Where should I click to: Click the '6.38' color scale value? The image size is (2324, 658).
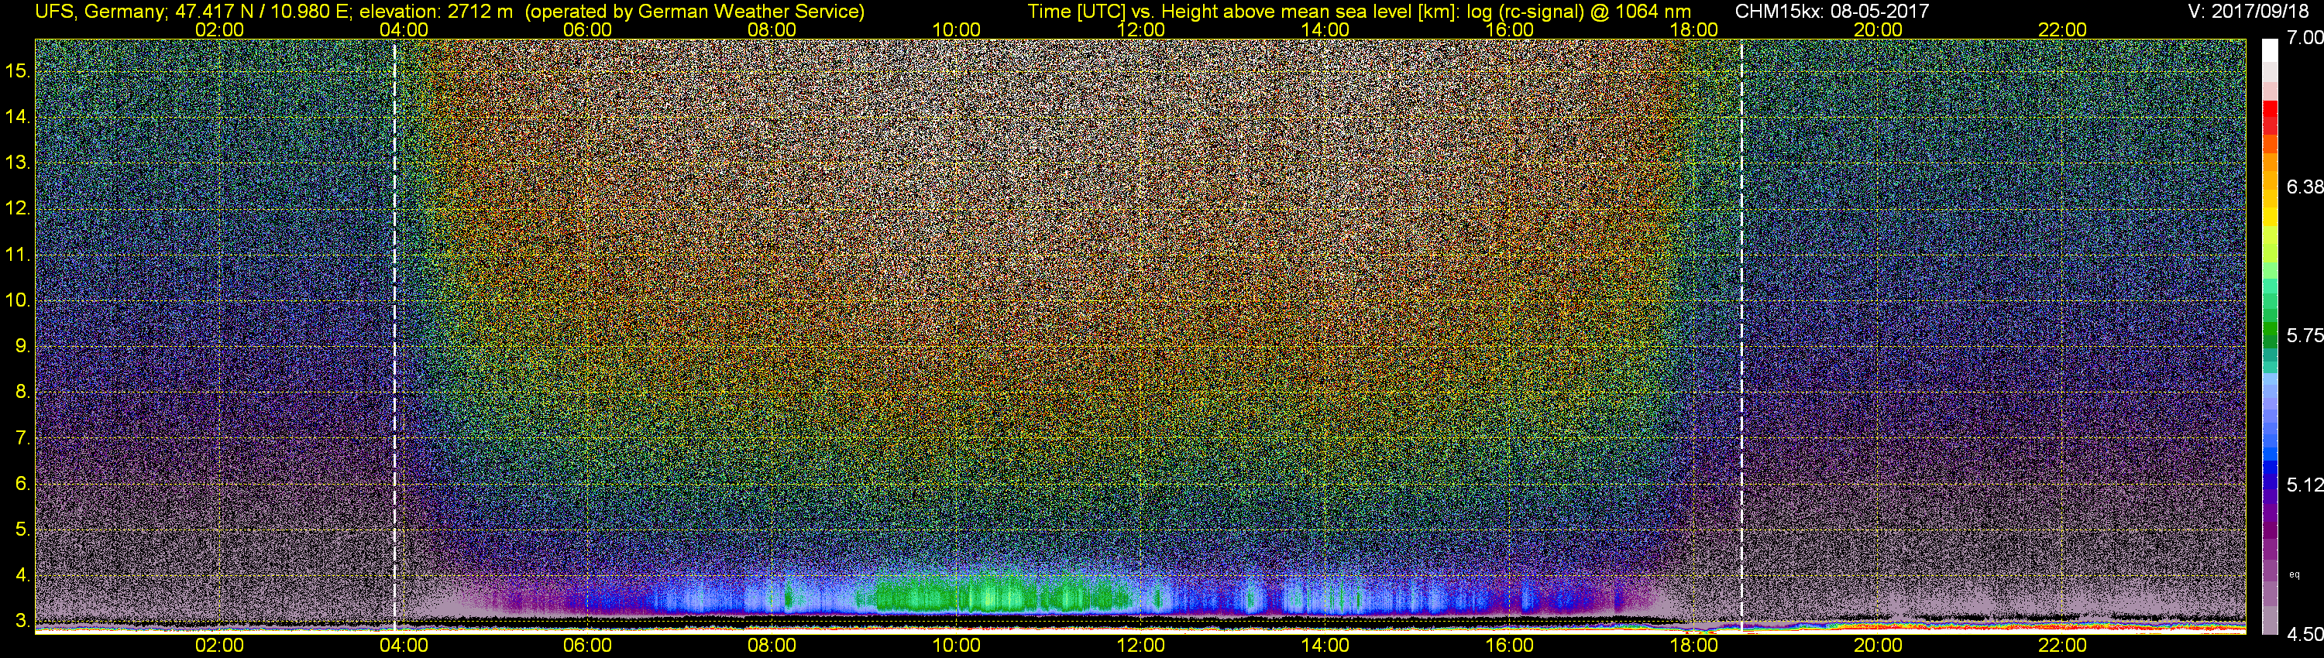click(2305, 187)
